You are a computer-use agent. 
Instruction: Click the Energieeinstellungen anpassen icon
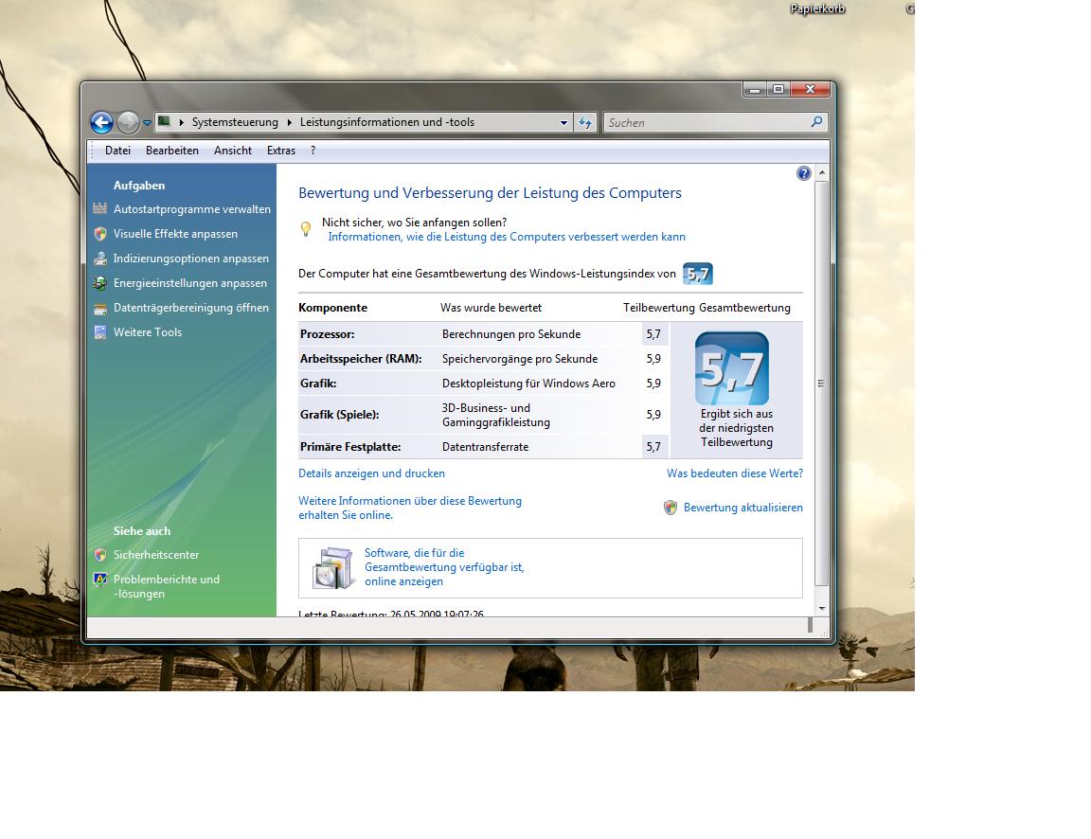[x=100, y=283]
